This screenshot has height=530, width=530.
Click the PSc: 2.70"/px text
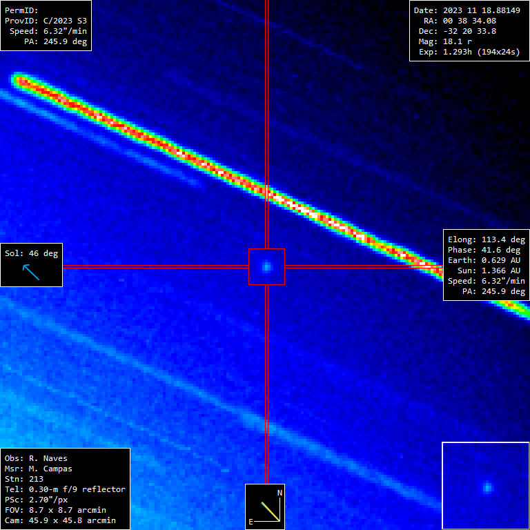tap(36, 500)
